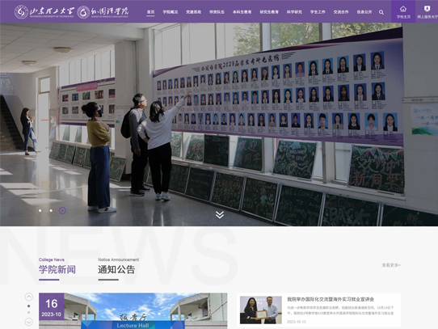The image size is (438, 329).
Task: Open the 学生工作 navigation menu
Action: (x=318, y=12)
